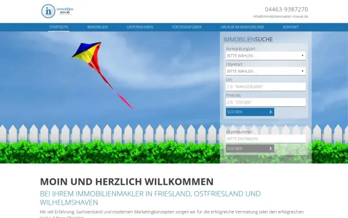This screenshot has height=218, width=348.
Task: Open the Urlaub im Wangerland menu item
Action: coord(242,27)
